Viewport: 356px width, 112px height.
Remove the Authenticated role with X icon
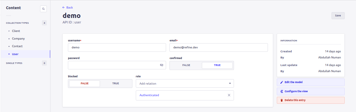229,95
